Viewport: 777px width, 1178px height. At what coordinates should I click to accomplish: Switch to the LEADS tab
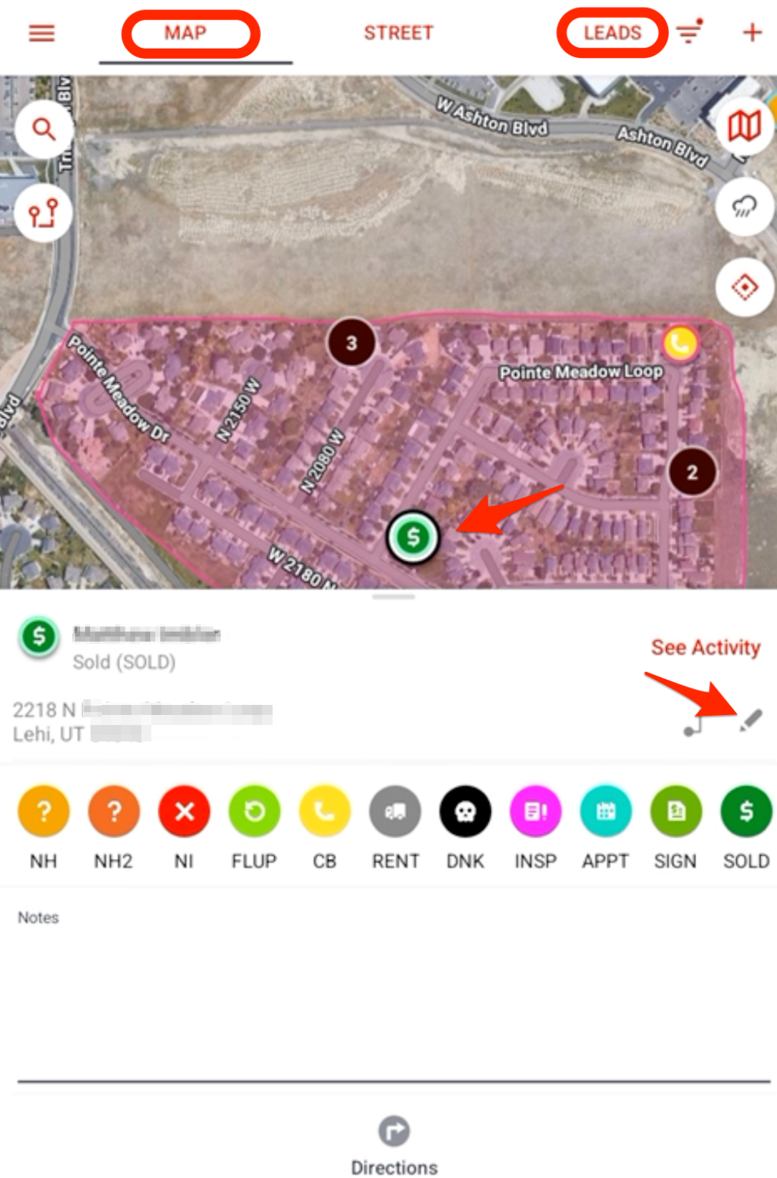[612, 33]
